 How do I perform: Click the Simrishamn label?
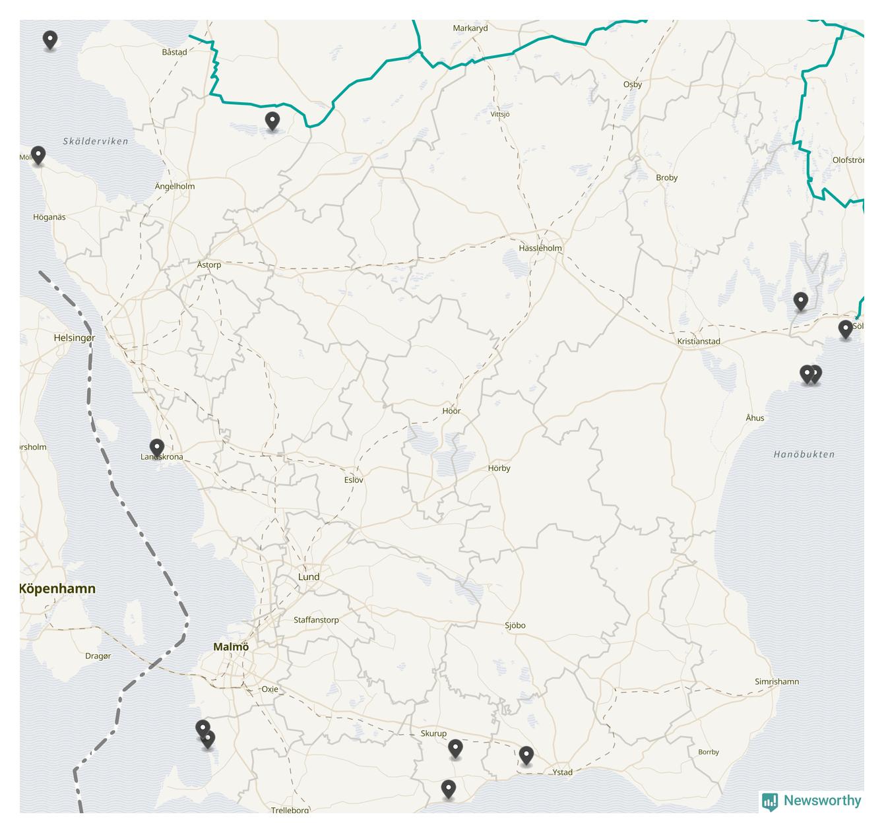click(x=776, y=681)
